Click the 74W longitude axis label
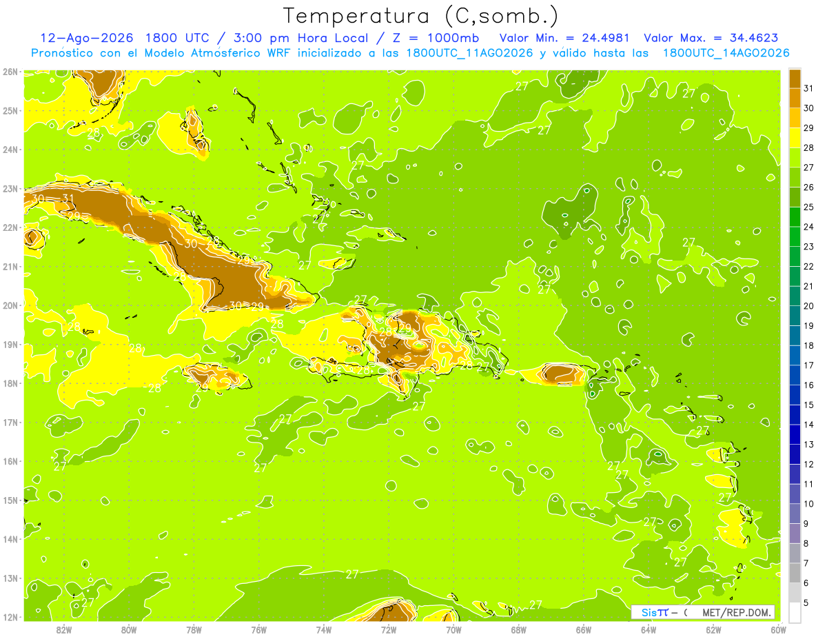This screenshot has width=827, height=639. [323, 629]
